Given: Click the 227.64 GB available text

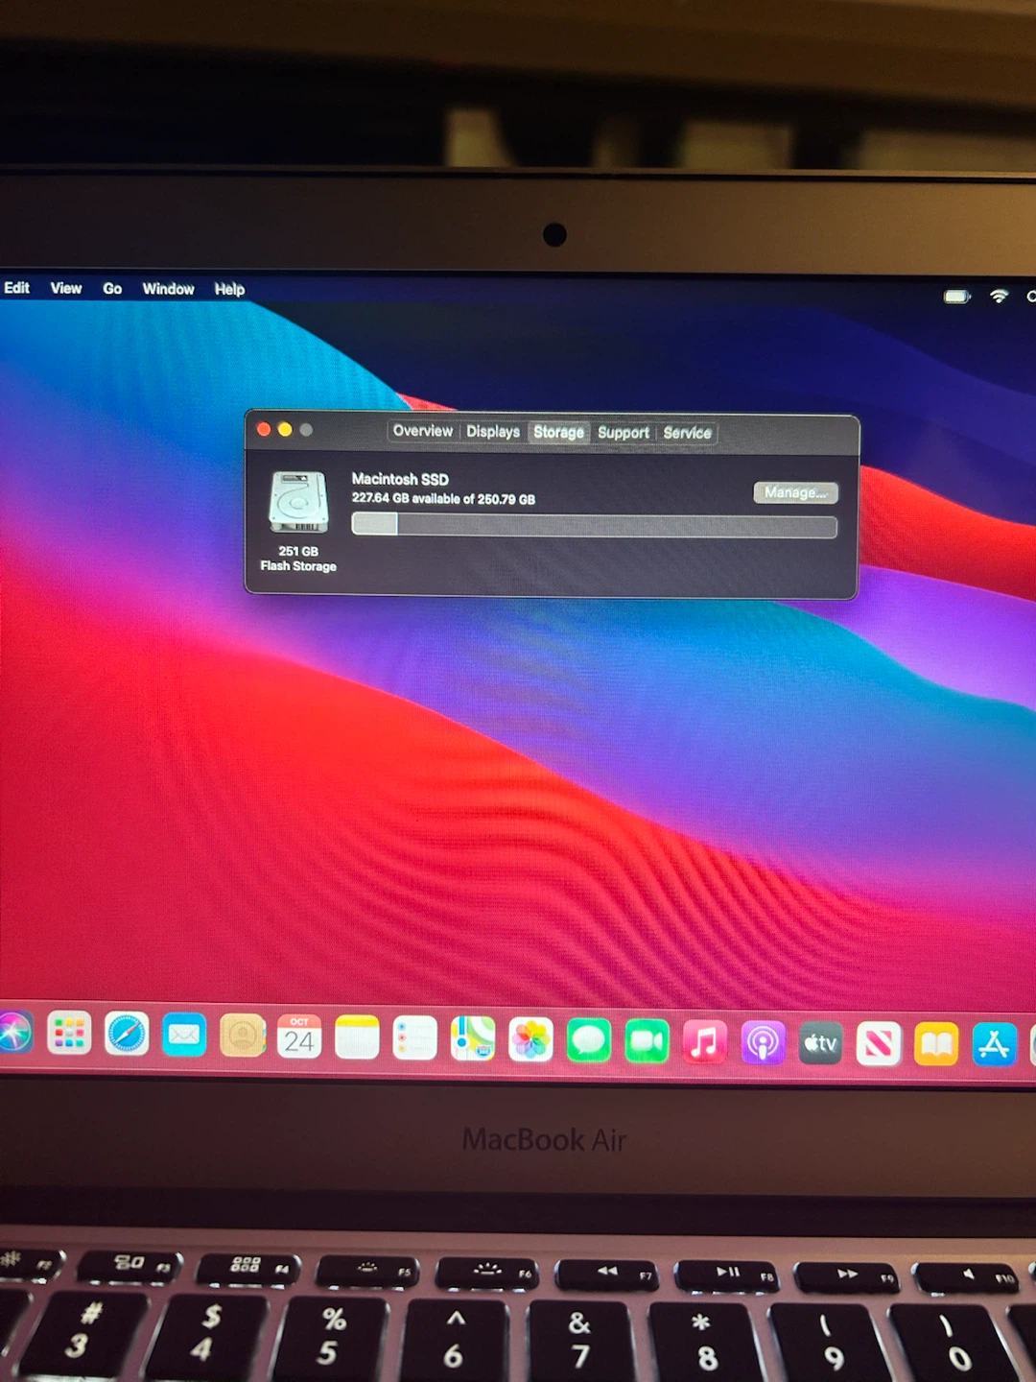Looking at the screenshot, I should (x=443, y=499).
